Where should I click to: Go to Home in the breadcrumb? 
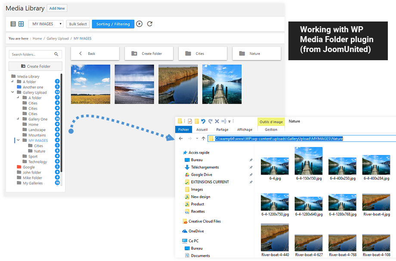click(37, 39)
